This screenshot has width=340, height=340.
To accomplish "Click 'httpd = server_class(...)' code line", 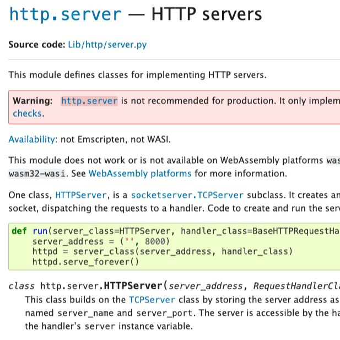I will pyautogui.click(x=163, y=251).
